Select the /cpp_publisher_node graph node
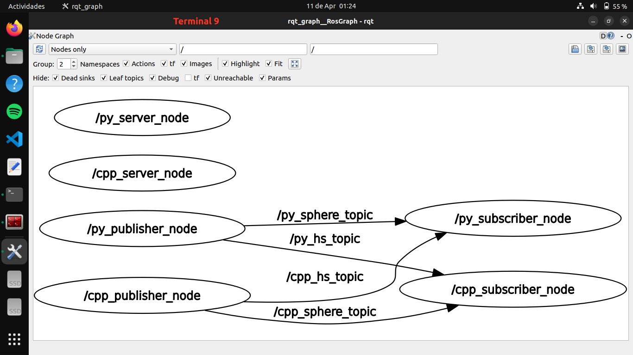This screenshot has height=355, width=633. pos(142,296)
